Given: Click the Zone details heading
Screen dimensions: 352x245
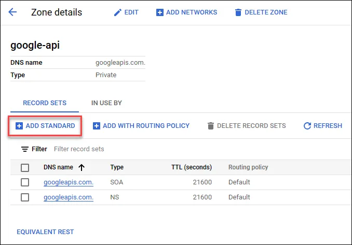Looking at the screenshot, I should (x=57, y=12).
